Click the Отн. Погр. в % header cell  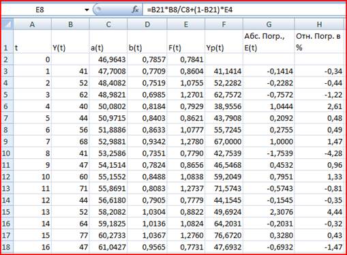click(319, 42)
